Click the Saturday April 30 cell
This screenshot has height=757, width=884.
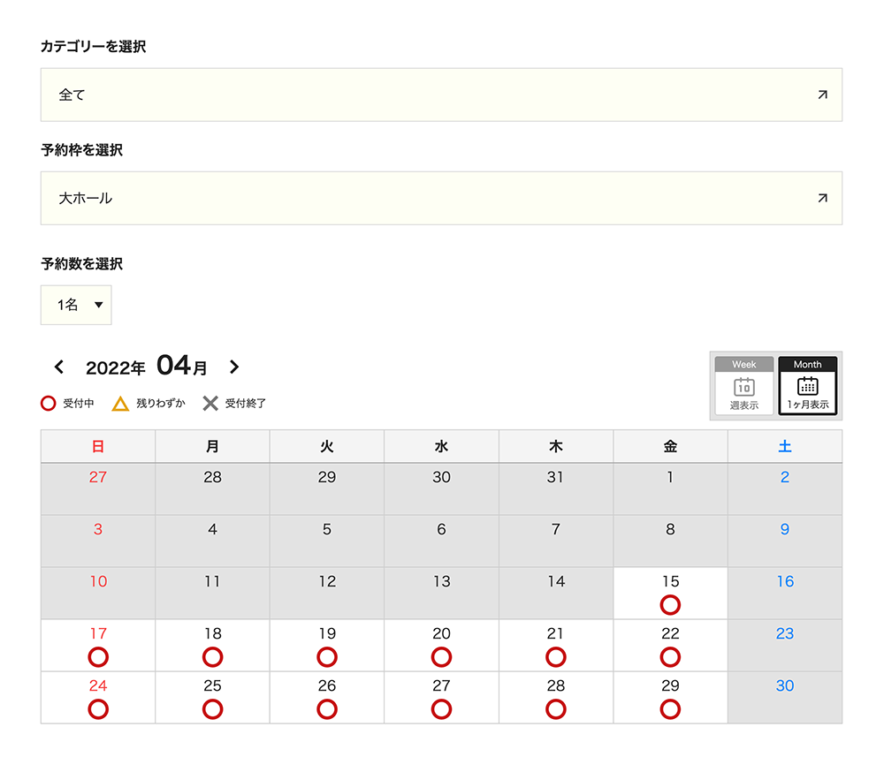tap(784, 697)
